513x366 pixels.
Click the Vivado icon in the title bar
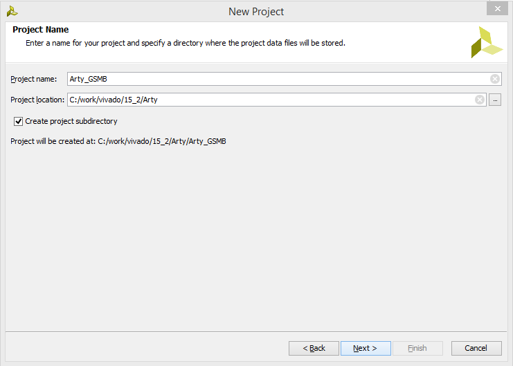click(x=12, y=12)
